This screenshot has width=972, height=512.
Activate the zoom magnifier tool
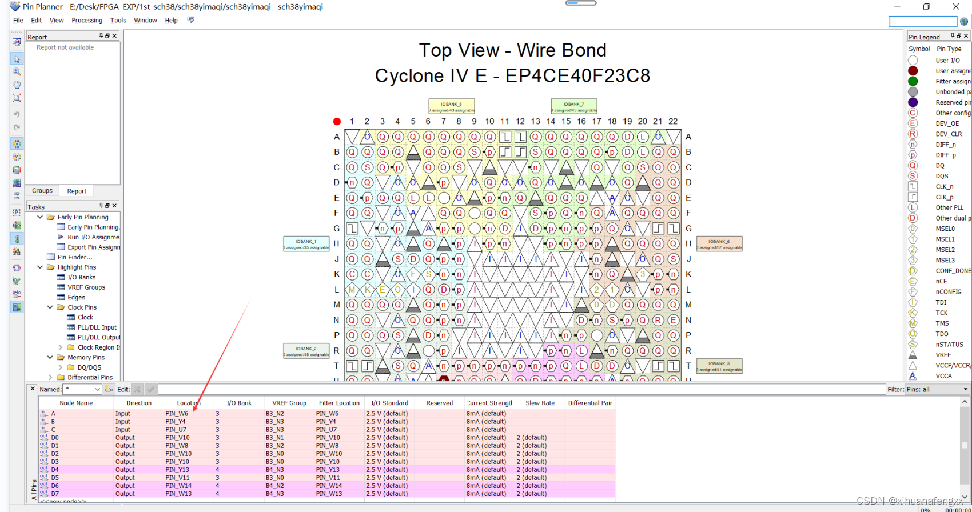coord(17,72)
